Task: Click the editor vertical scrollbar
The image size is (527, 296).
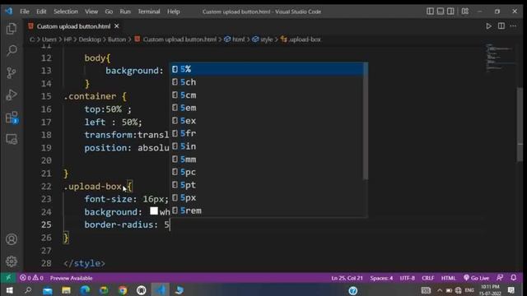Action: click(x=520, y=124)
